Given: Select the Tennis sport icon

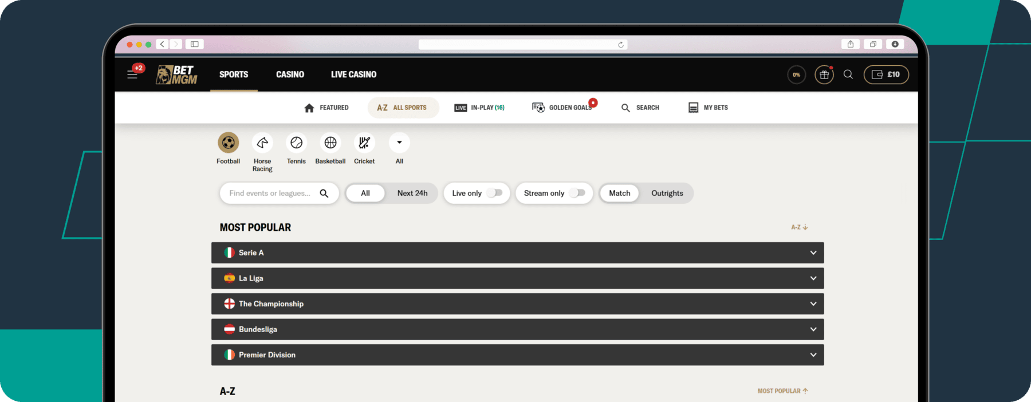Looking at the screenshot, I should [x=296, y=143].
